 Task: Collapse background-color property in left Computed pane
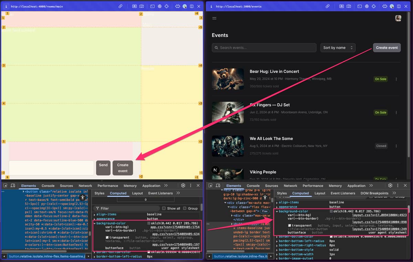[x=94, y=223]
